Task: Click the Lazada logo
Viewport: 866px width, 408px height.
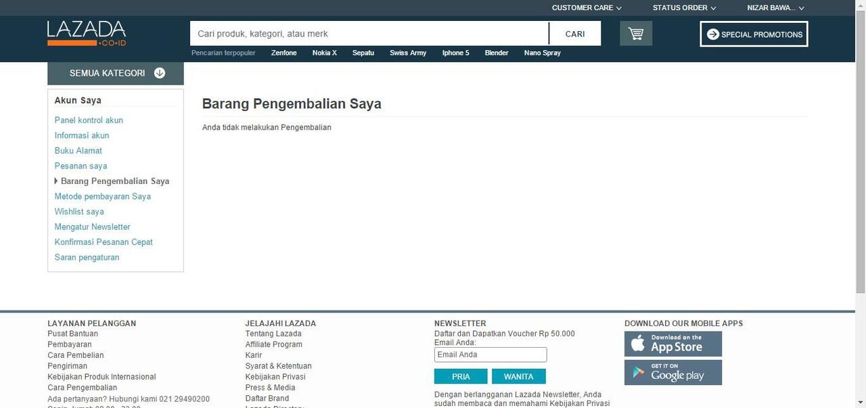Action: 87,33
